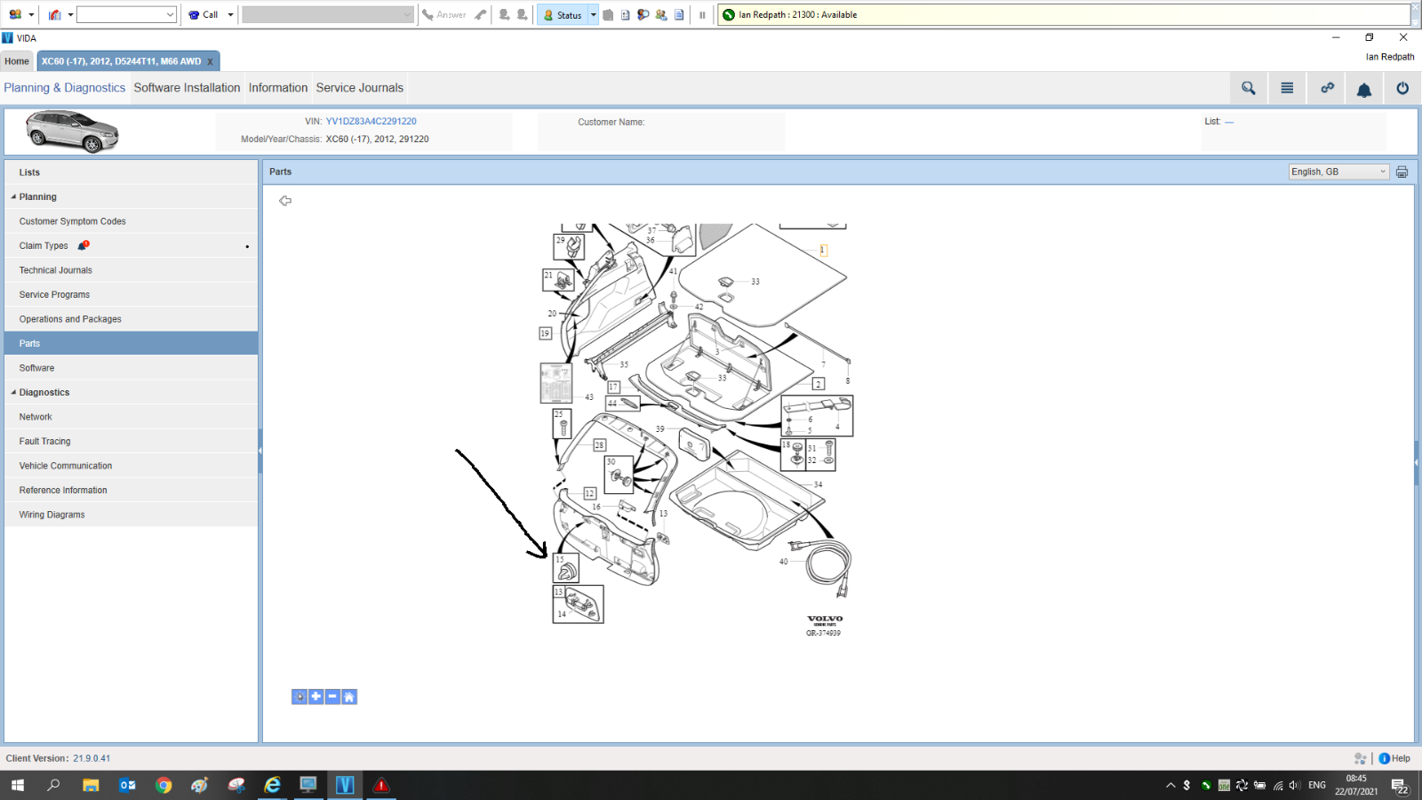The width and height of the screenshot is (1422, 800).
Task: Select part 15 box in diagram
Action: [x=566, y=568]
